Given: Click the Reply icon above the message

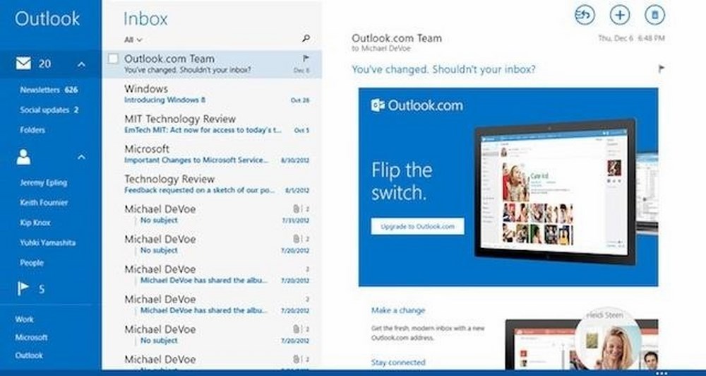Looking at the screenshot, I should [x=585, y=15].
